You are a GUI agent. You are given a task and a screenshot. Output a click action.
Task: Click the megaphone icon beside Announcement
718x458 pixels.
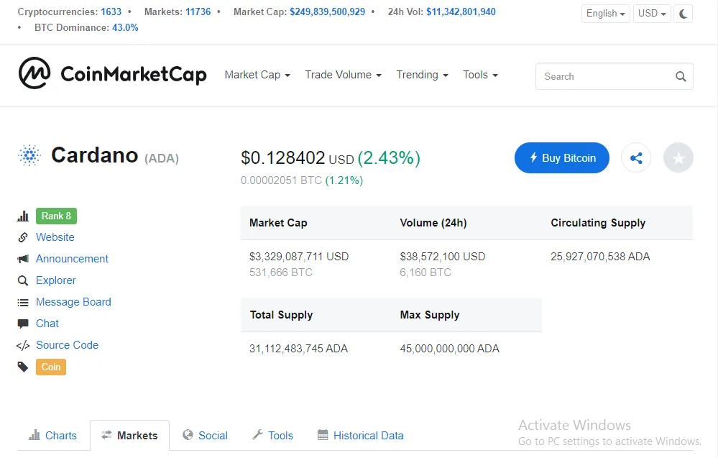23,259
